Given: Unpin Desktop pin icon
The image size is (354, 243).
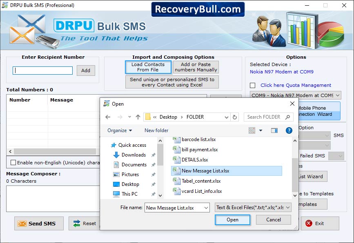Looking at the screenshot, I should tap(153, 184).
